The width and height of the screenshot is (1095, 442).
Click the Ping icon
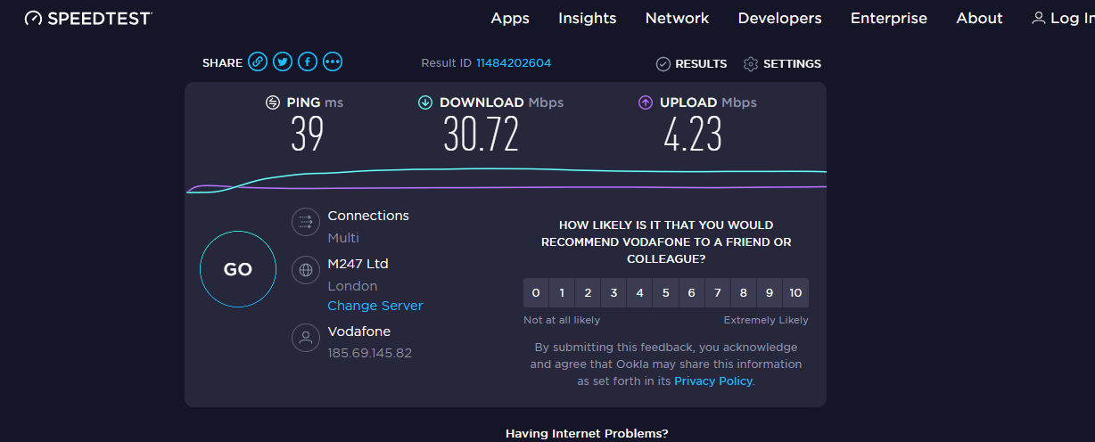(273, 102)
